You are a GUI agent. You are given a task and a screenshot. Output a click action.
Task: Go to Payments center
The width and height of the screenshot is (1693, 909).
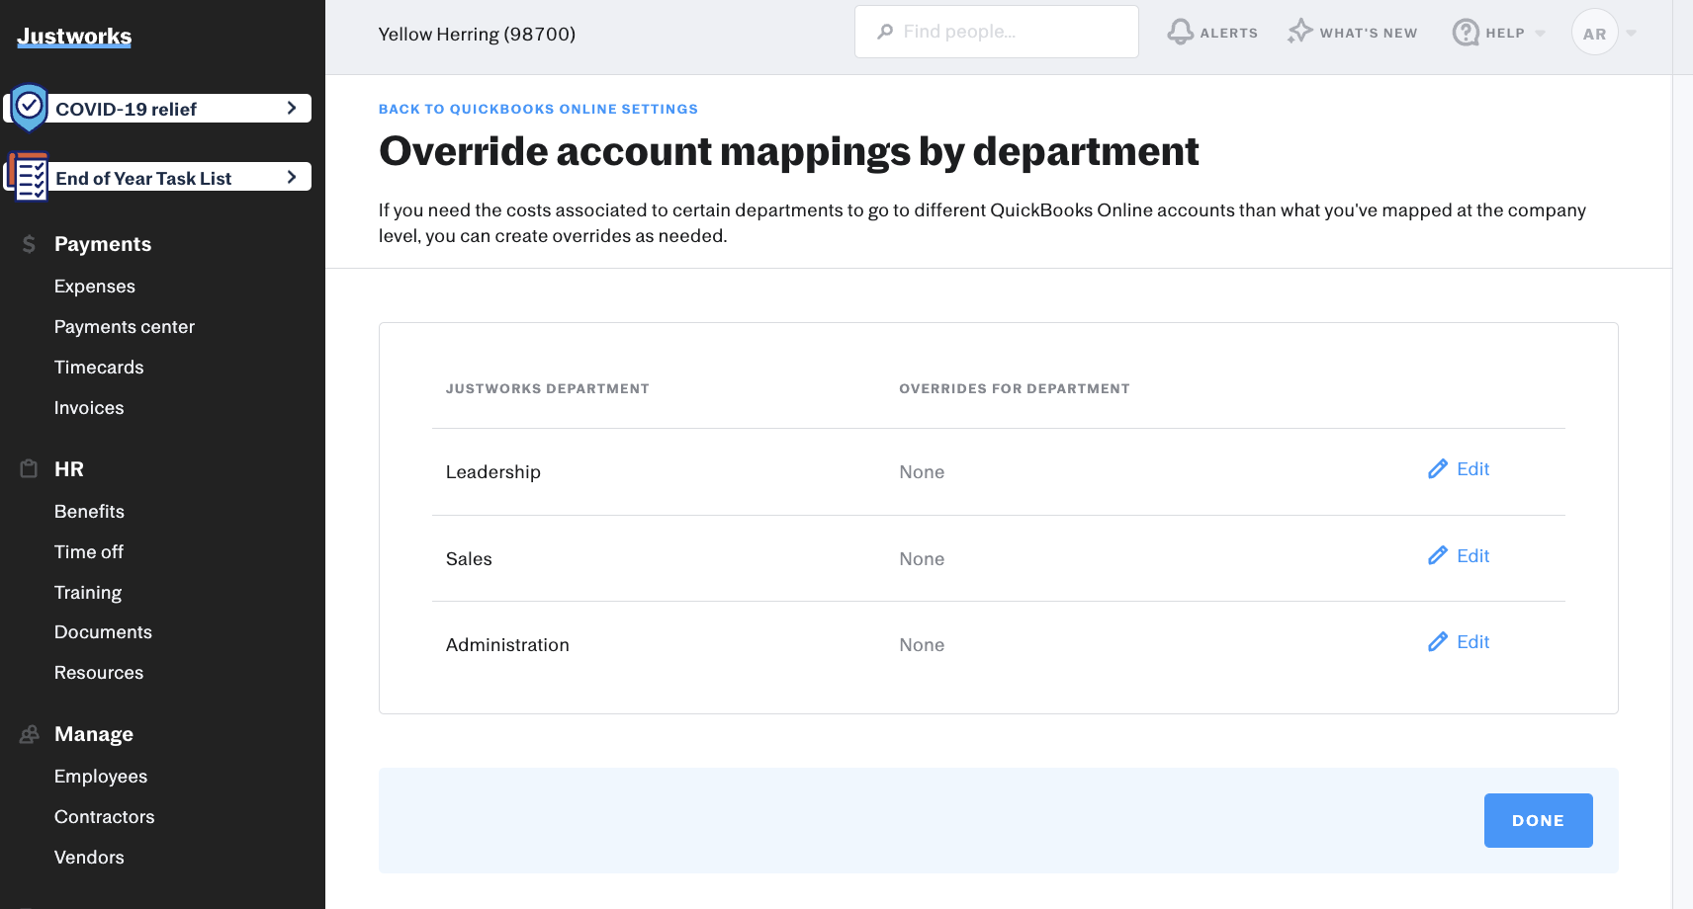click(125, 327)
